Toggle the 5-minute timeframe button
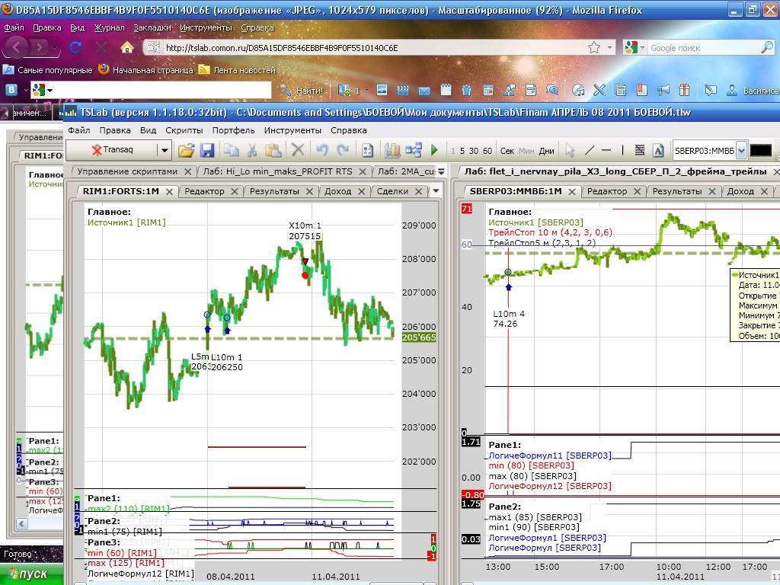The width and height of the screenshot is (780, 585). pyautogui.click(x=463, y=151)
